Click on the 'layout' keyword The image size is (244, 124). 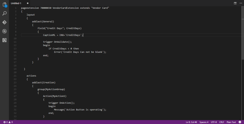[x=31, y=15]
